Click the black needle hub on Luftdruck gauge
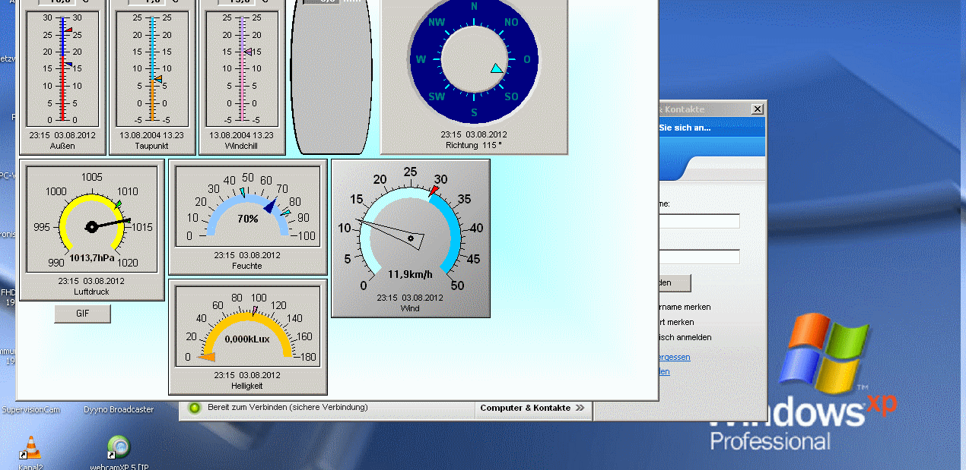Screen dimensions: 966x470 pyautogui.click(x=92, y=226)
